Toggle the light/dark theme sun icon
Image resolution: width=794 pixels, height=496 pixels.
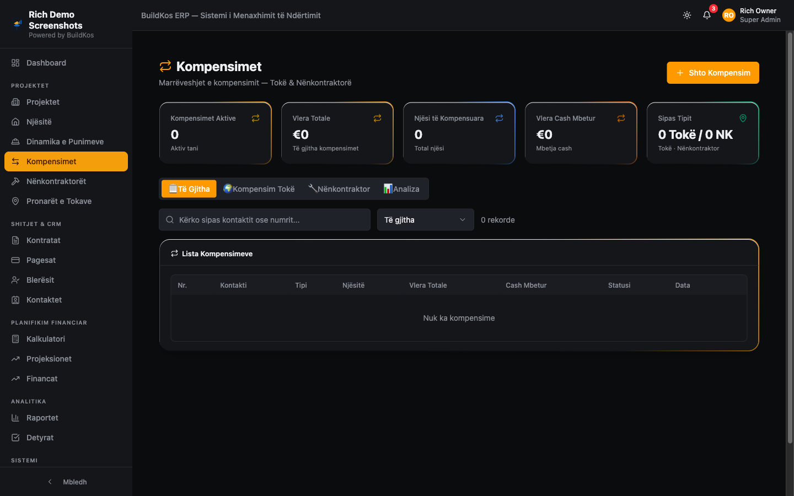(x=687, y=15)
